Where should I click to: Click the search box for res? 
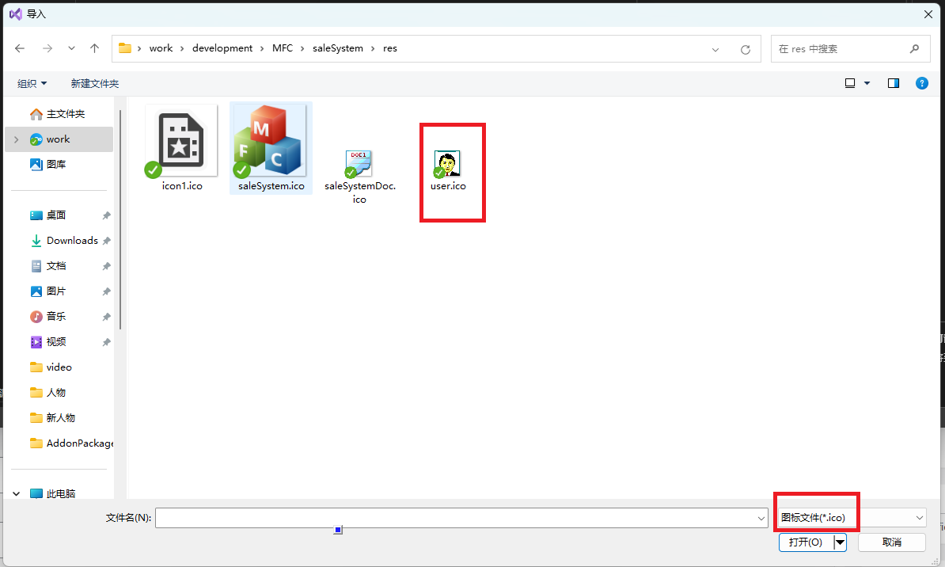click(839, 49)
